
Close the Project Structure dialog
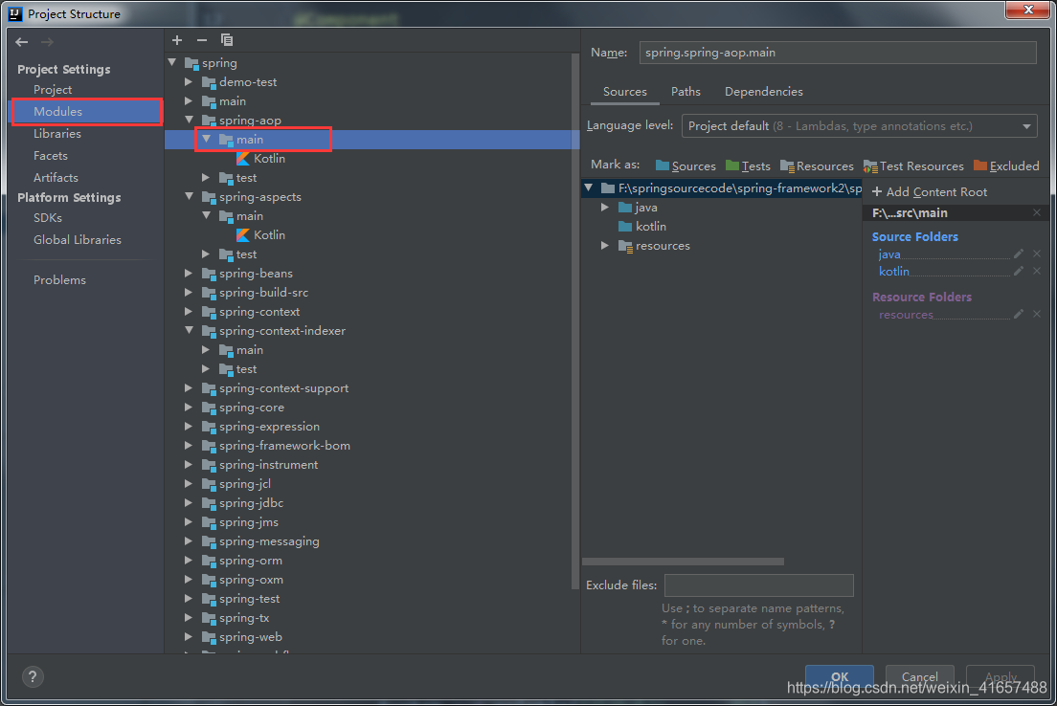pyautogui.click(x=1028, y=10)
